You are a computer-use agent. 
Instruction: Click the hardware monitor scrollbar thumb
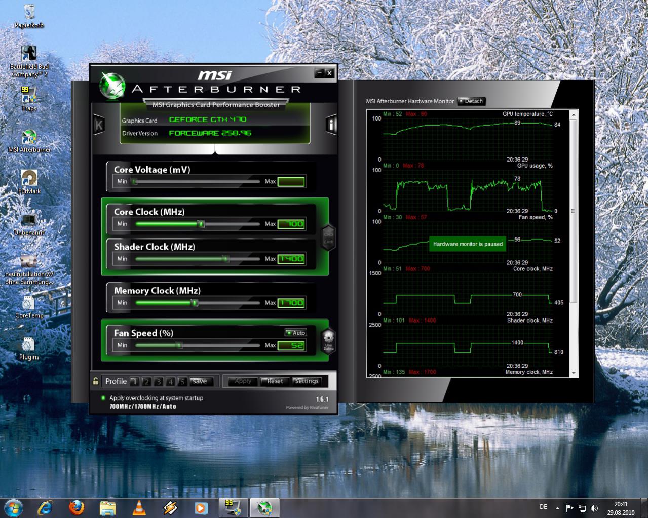pos(574,211)
